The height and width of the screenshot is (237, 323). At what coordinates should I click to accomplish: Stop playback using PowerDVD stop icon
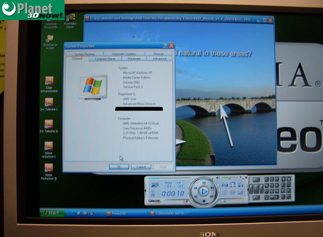coord(204,201)
